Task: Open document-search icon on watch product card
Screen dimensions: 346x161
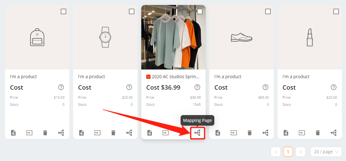Action: click(x=81, y=133)
